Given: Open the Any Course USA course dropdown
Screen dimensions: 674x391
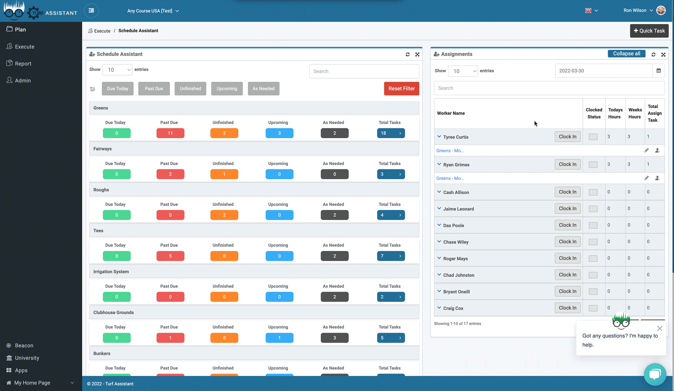Looking at the screenshot, I should coord(153,11).
